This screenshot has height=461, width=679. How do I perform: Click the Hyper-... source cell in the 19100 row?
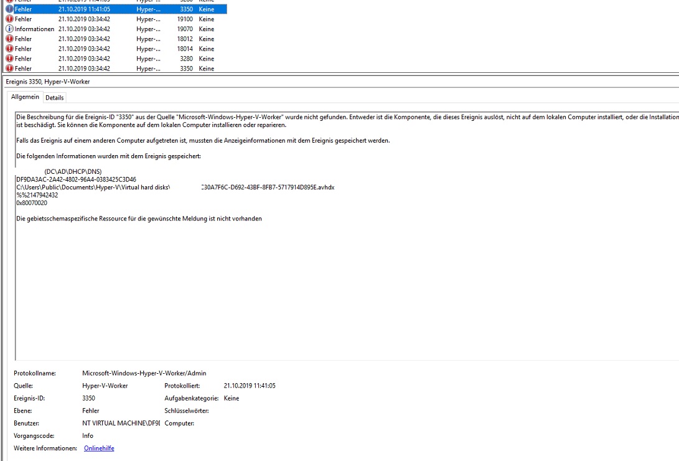coord(148,19)
